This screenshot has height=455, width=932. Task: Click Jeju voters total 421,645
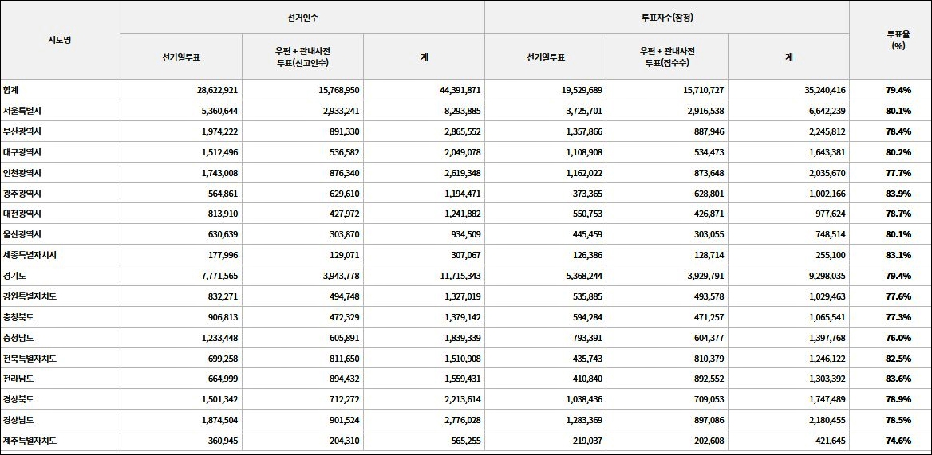(x=831, y=441)
